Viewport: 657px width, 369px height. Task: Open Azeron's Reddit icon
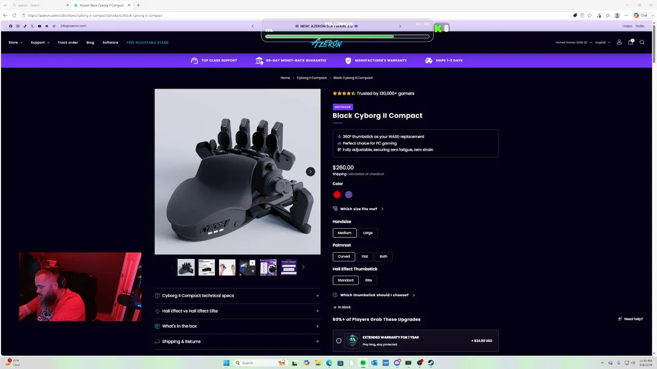tap(54, 26)
